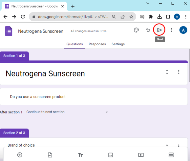Image resolution: width=190 pixels, height=161 pixels.
Task: Add title and description with Tt icon
Action: pyautogui.click(x=80, y=155)
